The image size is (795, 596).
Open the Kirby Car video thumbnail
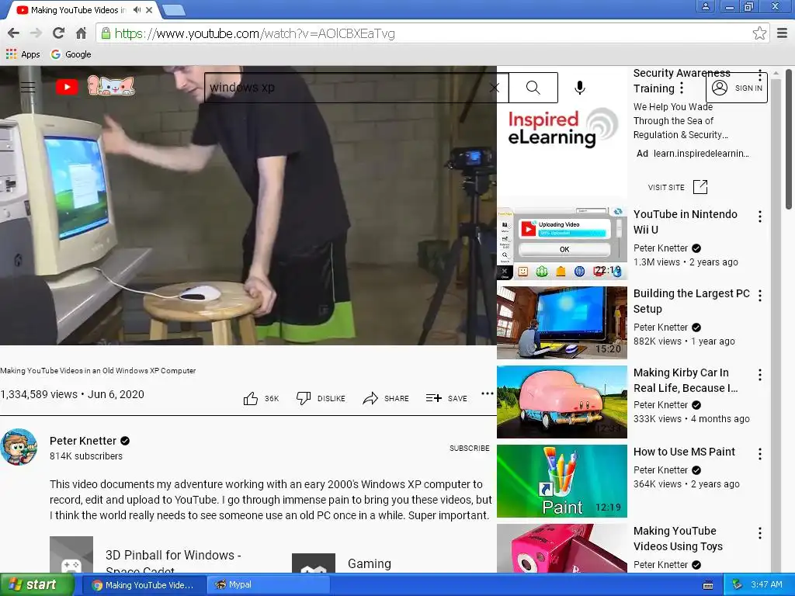click(x=562, y=402)
